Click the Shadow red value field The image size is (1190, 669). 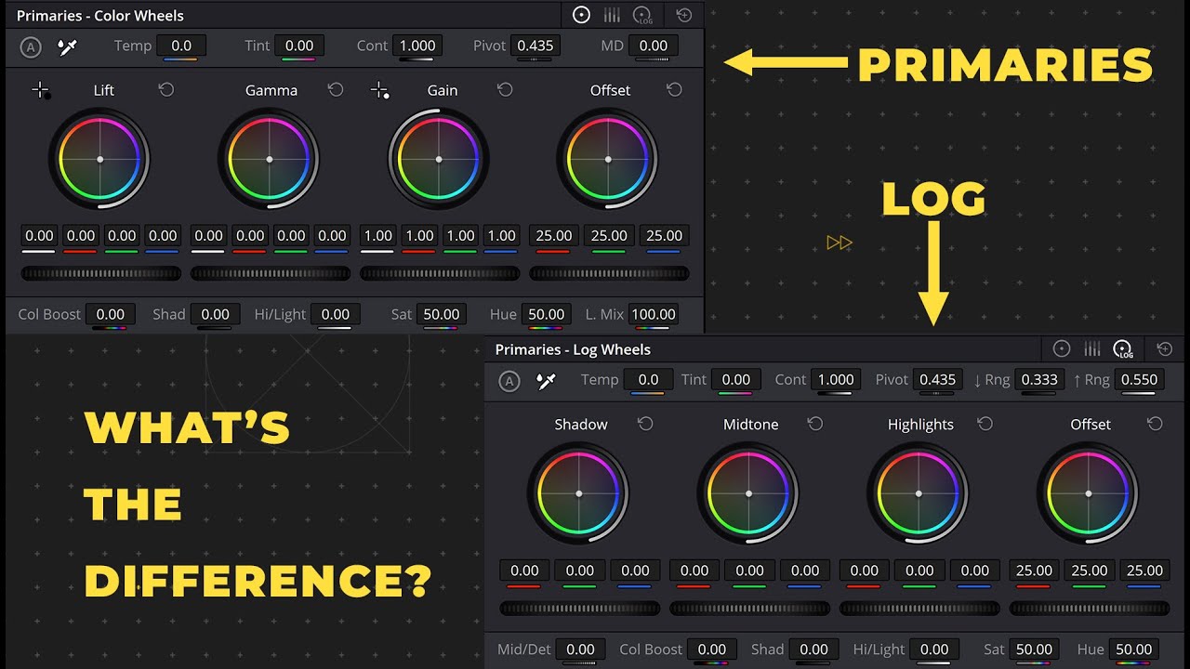point(524,571)
